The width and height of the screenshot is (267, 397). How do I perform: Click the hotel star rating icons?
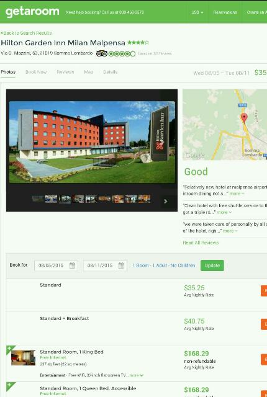(x=138, y=43)
